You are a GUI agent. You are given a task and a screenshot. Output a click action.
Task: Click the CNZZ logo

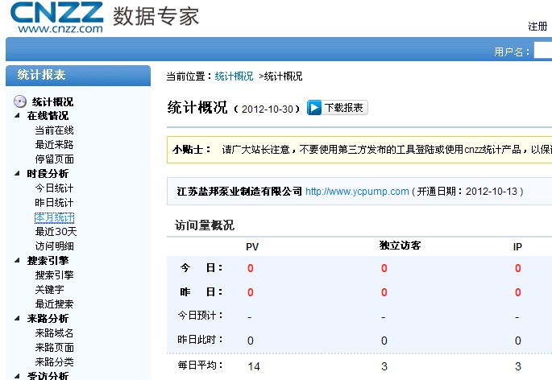click(57, 17)
